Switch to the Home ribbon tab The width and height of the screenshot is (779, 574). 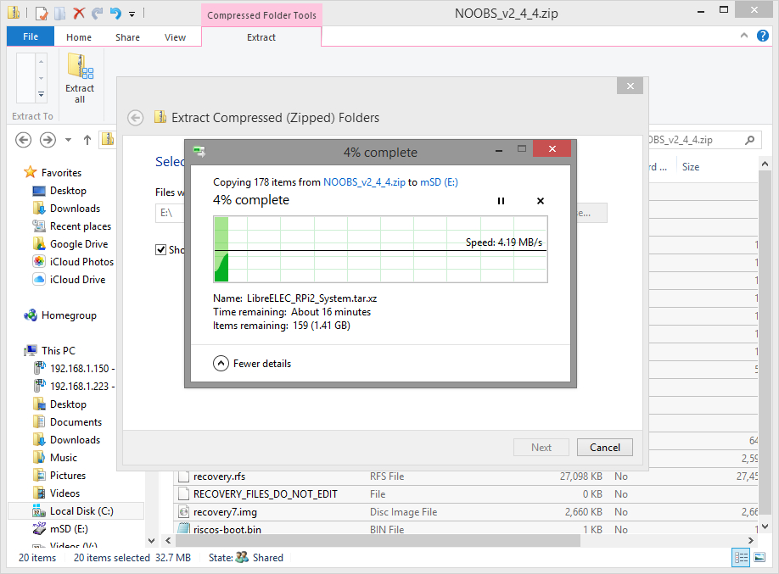79,37
